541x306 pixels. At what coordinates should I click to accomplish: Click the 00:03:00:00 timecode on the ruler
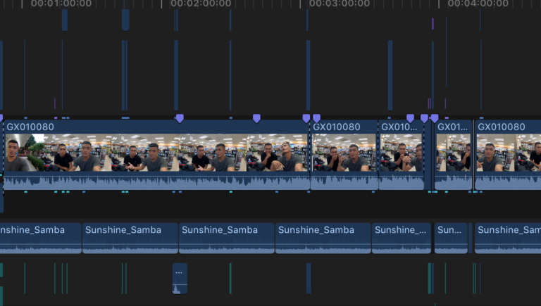340,4
